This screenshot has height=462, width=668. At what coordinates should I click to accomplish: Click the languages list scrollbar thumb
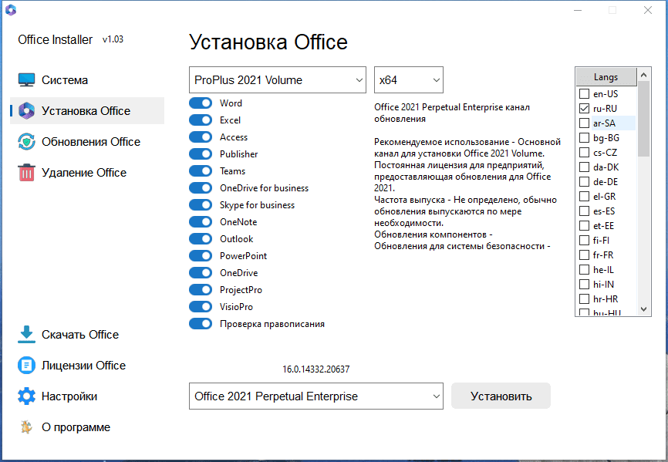644,119
